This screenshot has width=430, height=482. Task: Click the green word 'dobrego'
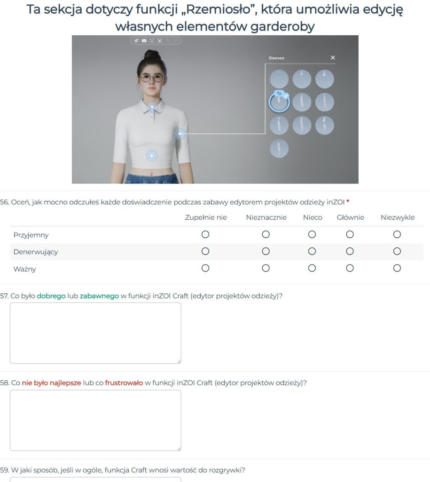coord(51,296)
